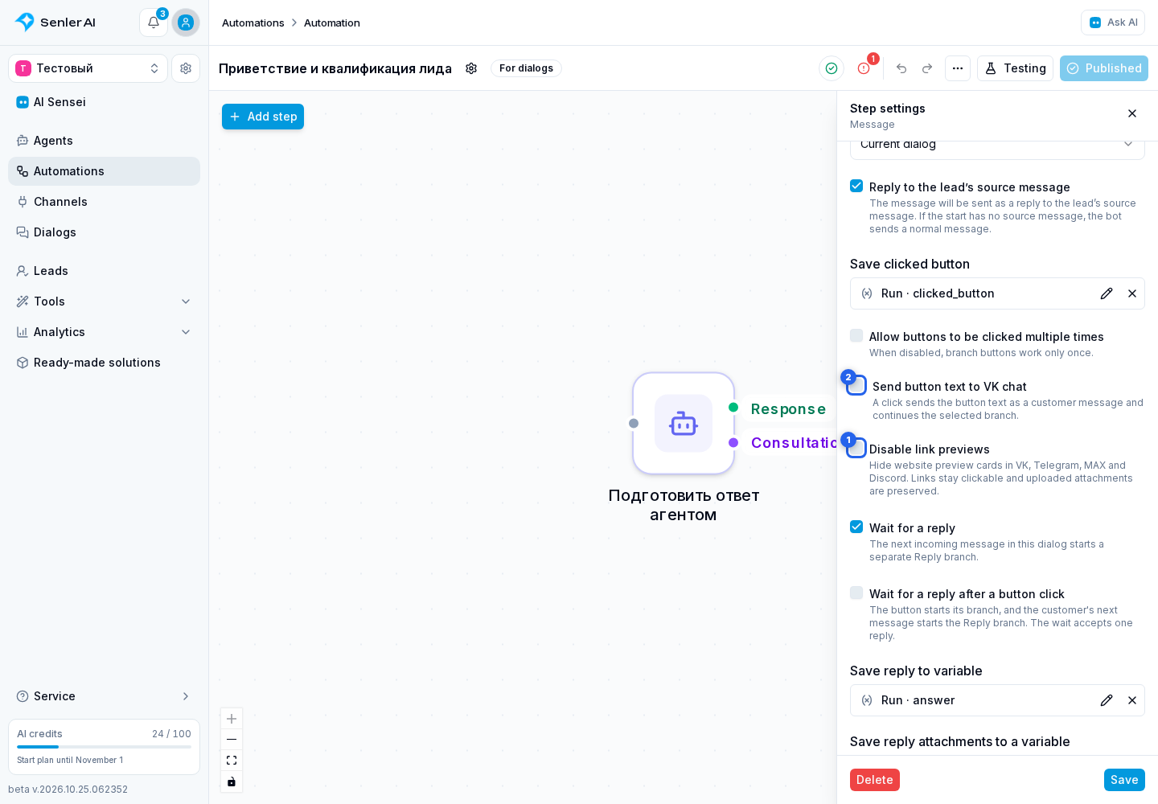The height and width of the screenshot is (804, 1158).
Task: Open user profile avatar icon
Action: [186, 23]
